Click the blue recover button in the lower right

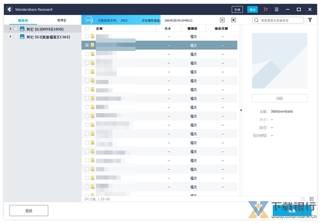tap(292, 211)
